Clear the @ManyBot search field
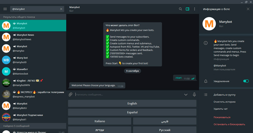Viewport: 253px width, 133px height. point(61,9)
